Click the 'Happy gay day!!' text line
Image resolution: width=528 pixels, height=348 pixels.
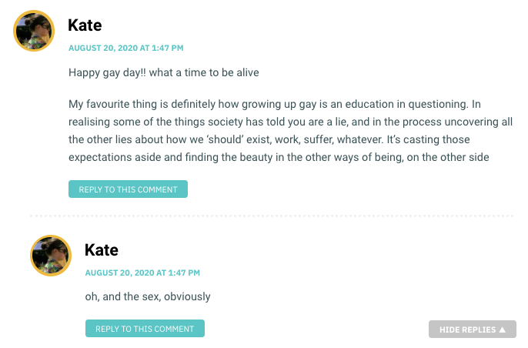[164, 72]
